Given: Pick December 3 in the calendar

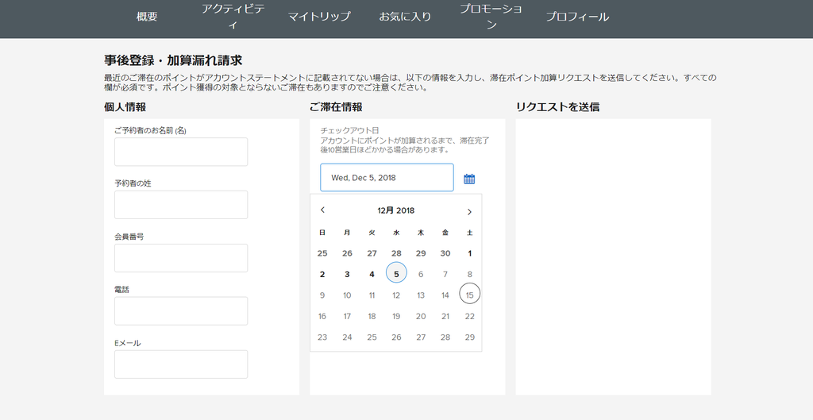Looking at the screenshot, I should [x=347, y=274].
